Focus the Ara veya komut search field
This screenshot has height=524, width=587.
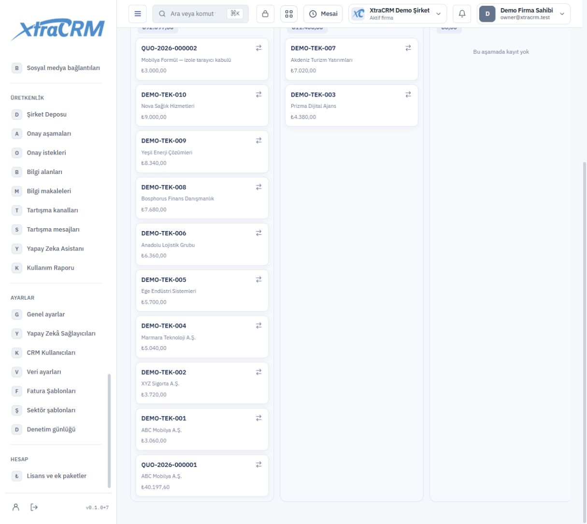point(200,14)
